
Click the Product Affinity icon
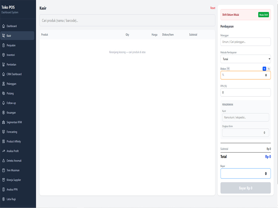click(x=4, y=141)
